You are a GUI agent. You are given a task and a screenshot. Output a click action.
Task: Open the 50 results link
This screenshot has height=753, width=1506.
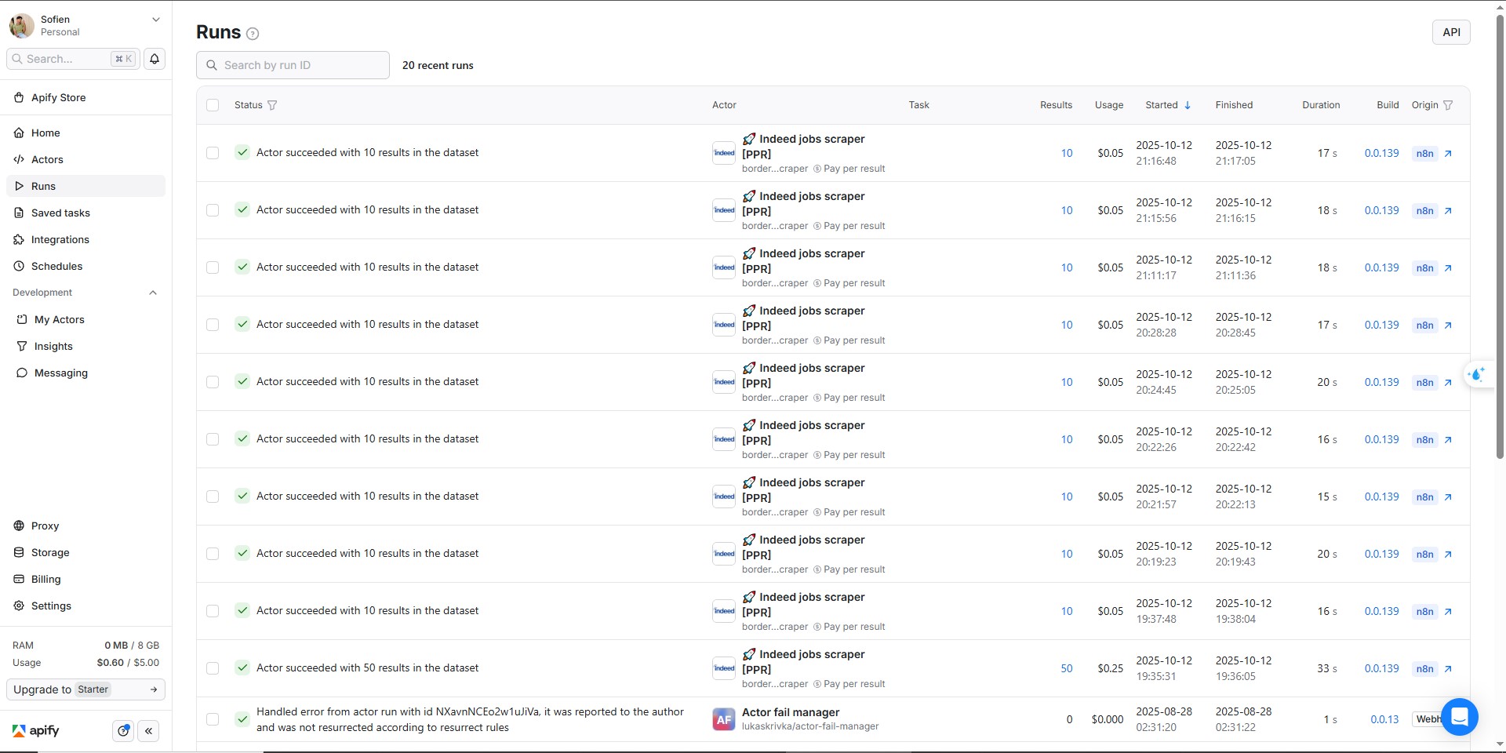click(x=1067, y=668)
